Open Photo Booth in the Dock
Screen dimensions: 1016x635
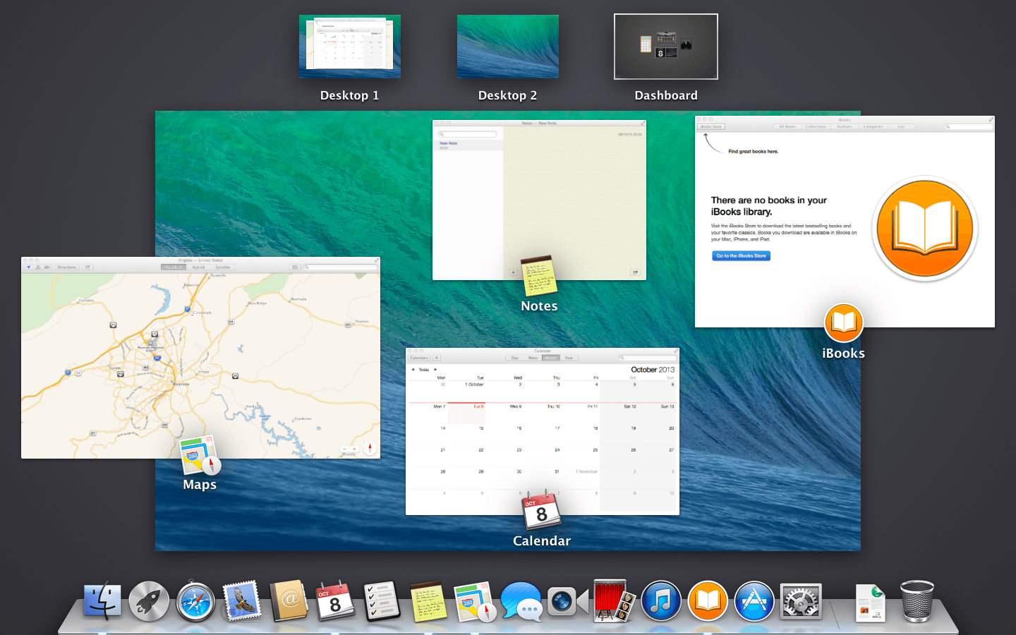pos(614,601)
